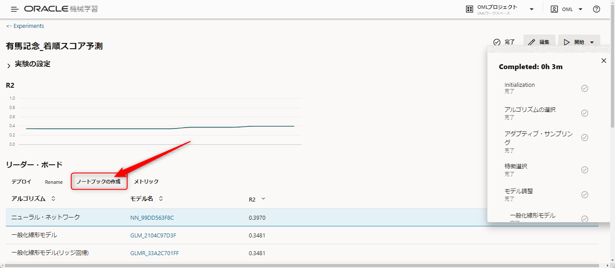
Task: Expand the OML user dropdown arrow
Action: click(580, 9)
